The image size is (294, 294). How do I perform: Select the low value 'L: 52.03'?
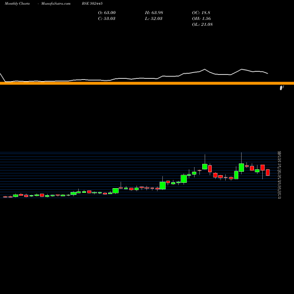[153, 19]
